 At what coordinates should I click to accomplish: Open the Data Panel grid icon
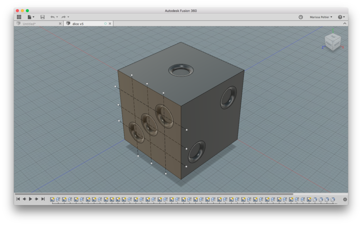click(x=19, y=17)
